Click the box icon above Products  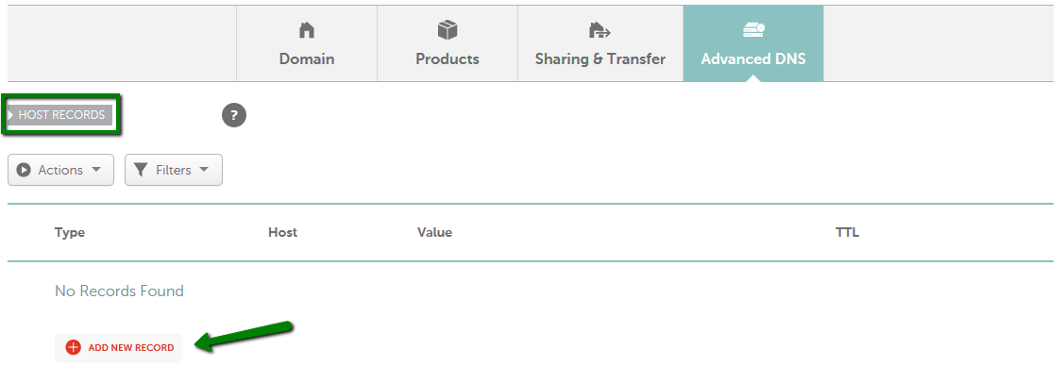point(448,30)
